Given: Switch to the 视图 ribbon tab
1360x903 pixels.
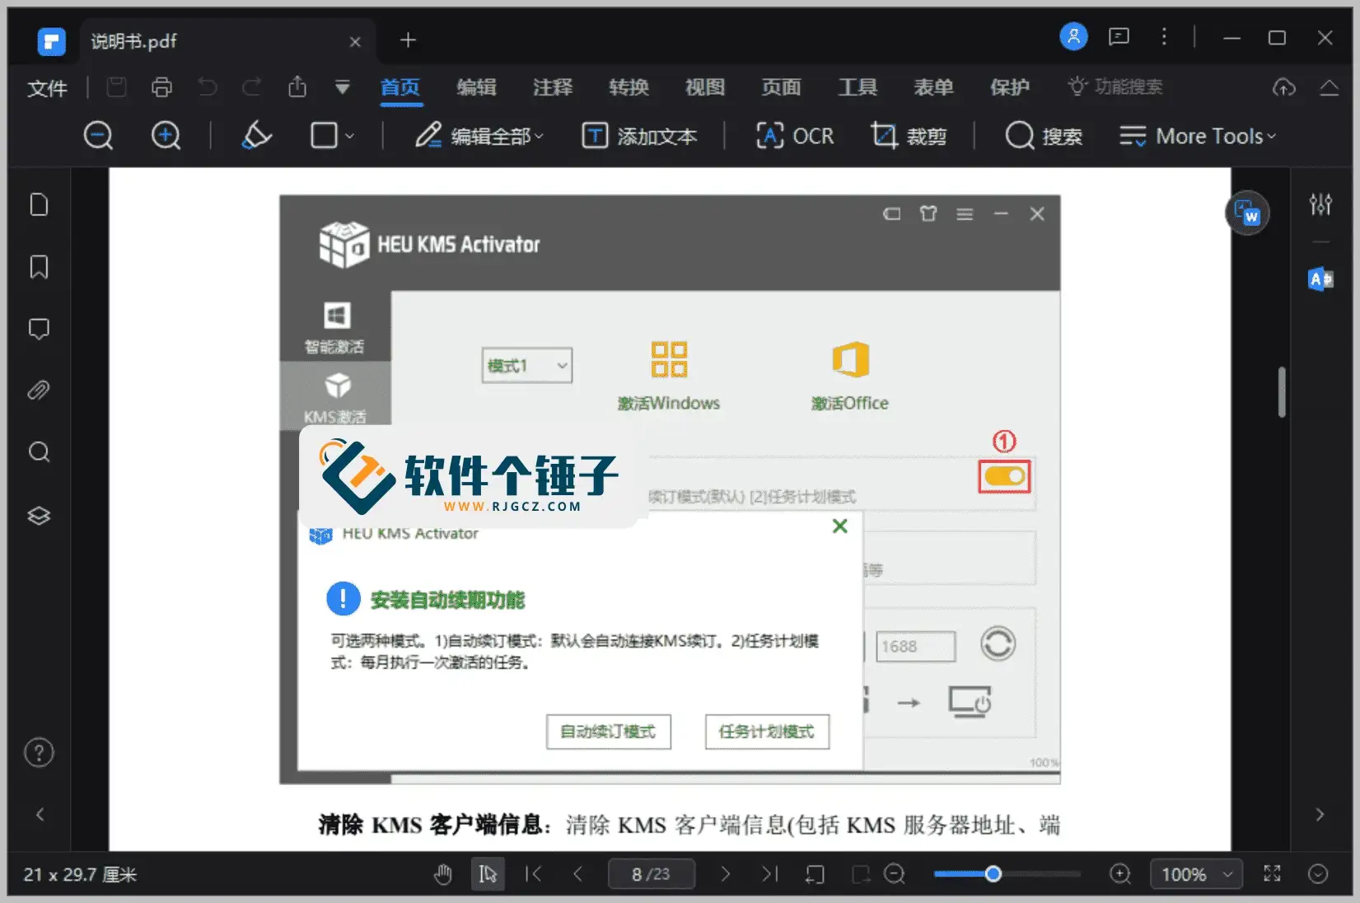Looking at the screenshot, I should [x=703, y=87].
